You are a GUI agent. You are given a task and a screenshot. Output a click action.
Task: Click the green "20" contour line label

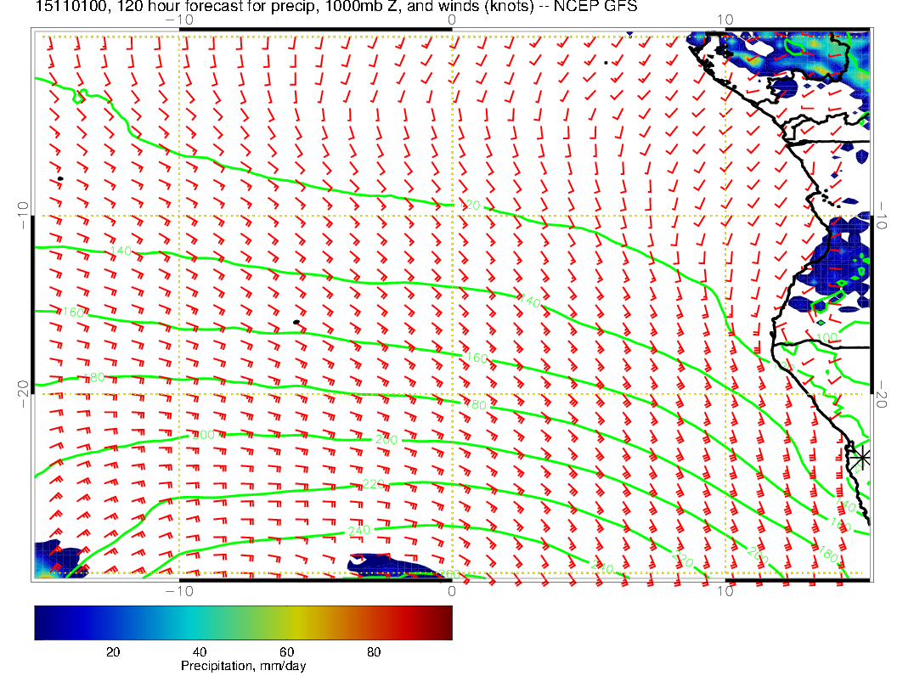[473, 206]
